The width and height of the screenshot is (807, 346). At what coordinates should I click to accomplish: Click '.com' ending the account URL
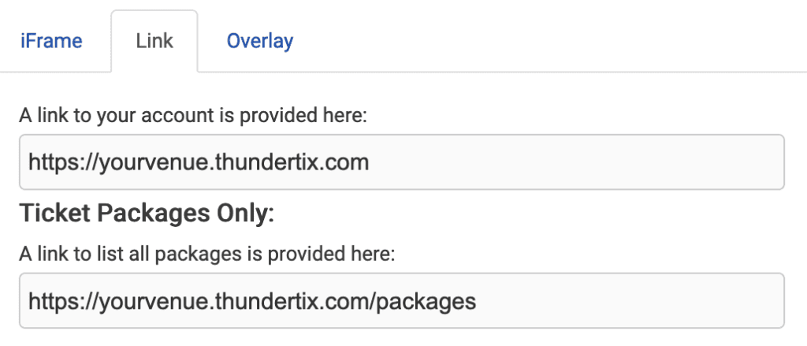click(344, 163)
